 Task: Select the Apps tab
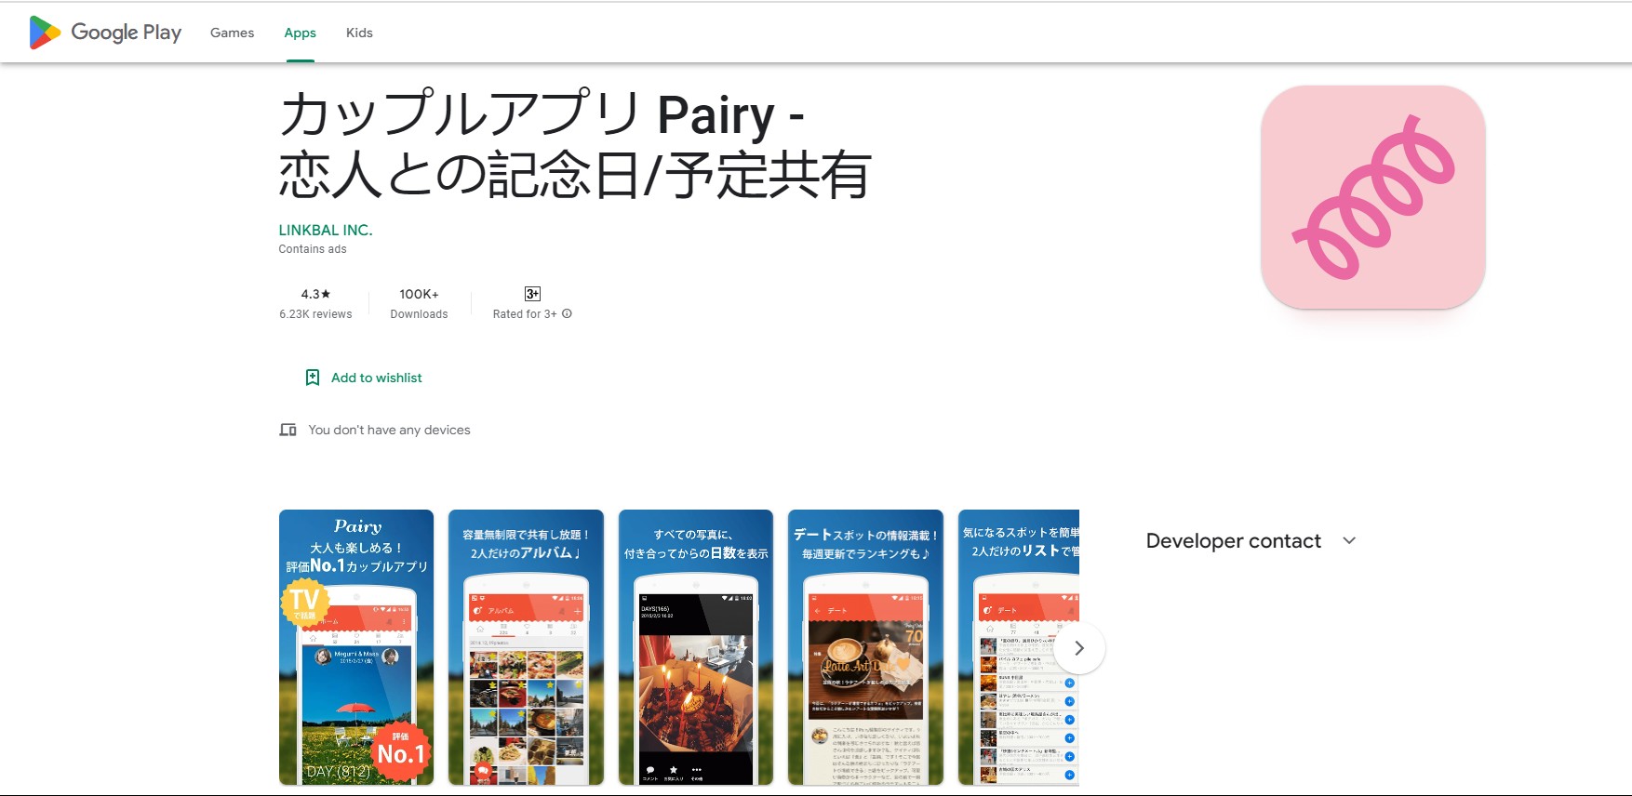(300, 33)
